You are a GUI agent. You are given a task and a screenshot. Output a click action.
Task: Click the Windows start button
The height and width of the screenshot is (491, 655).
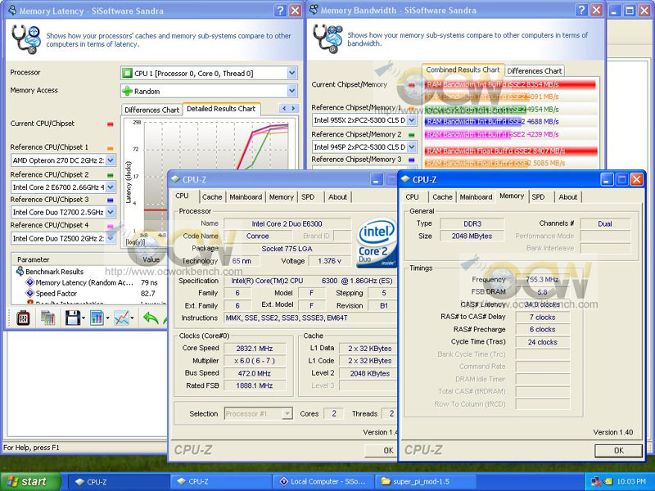point(30,481)
